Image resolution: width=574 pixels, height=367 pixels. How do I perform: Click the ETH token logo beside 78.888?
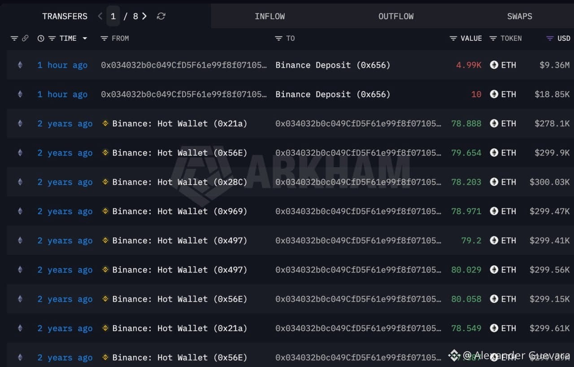(x=494, y=123)
